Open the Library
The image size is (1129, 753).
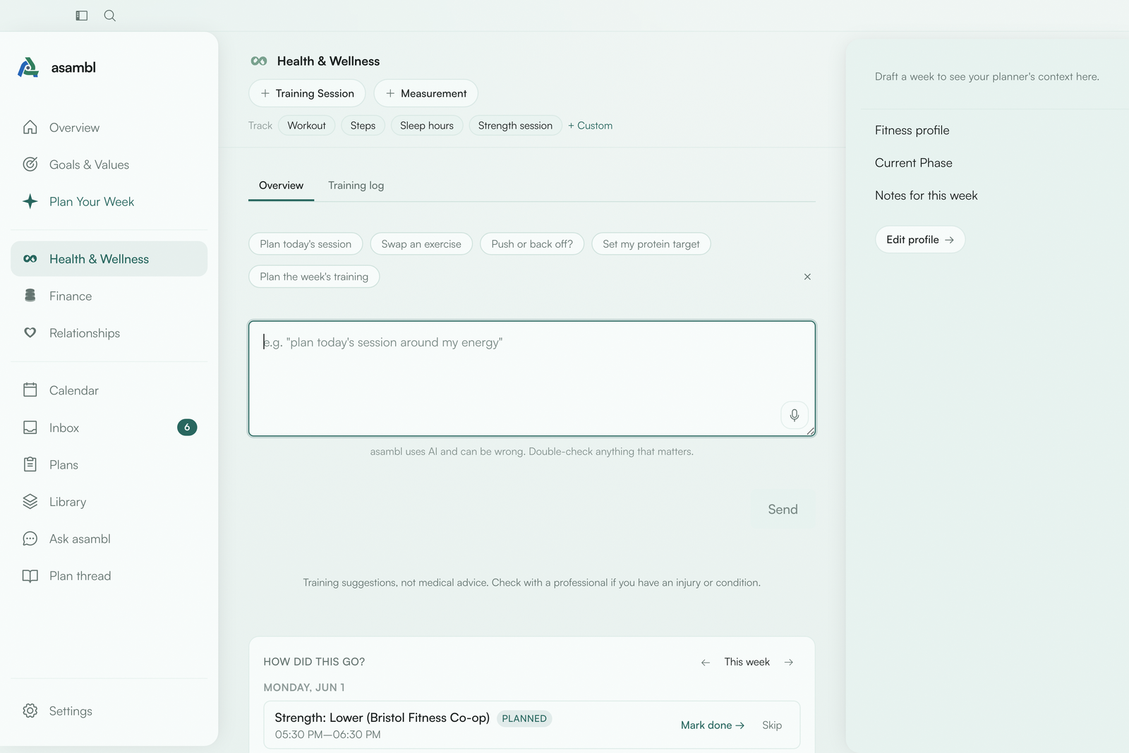click(x=109, y=502)
